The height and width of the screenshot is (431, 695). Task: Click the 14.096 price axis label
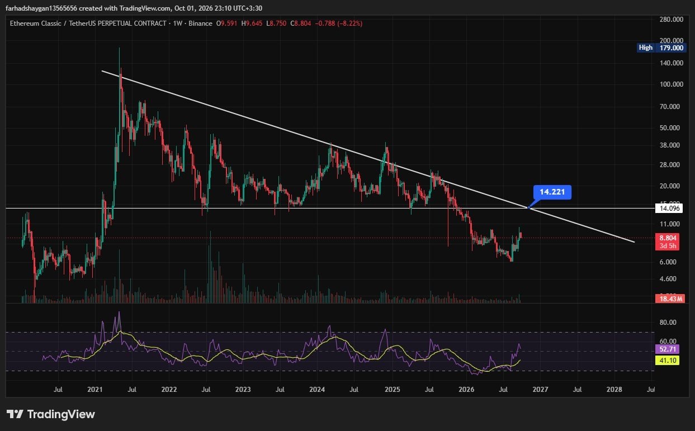tap(670, 208)
